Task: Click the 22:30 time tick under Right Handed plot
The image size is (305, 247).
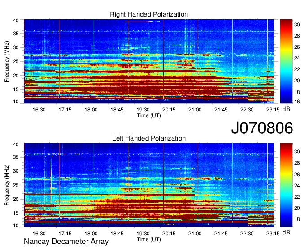Action: pyautogui.click(x=247, y=110)
